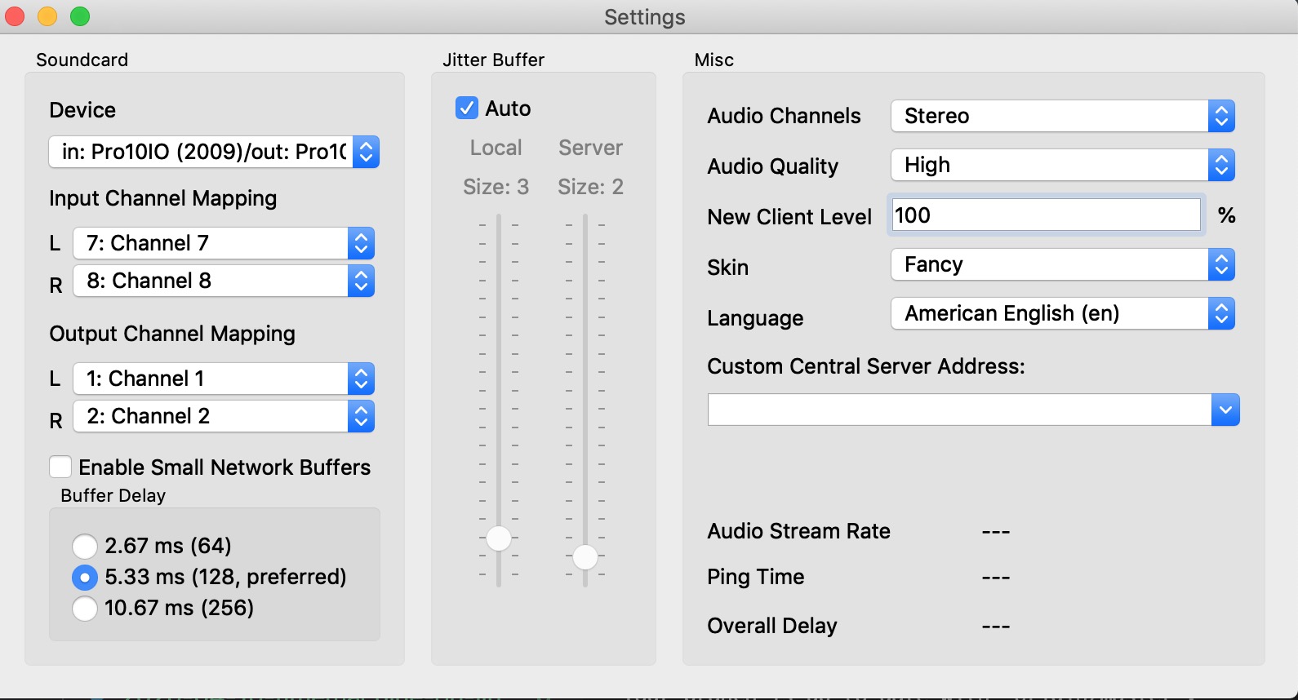Click the 'Output Channel Mapping' label
Image resolution: width=1298 pixels, height=700 pixels.
[x=172, y=334]
